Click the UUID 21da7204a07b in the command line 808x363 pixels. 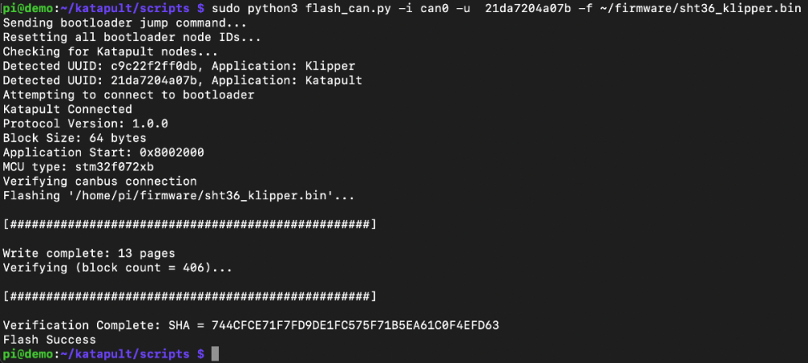coord(528,9)
